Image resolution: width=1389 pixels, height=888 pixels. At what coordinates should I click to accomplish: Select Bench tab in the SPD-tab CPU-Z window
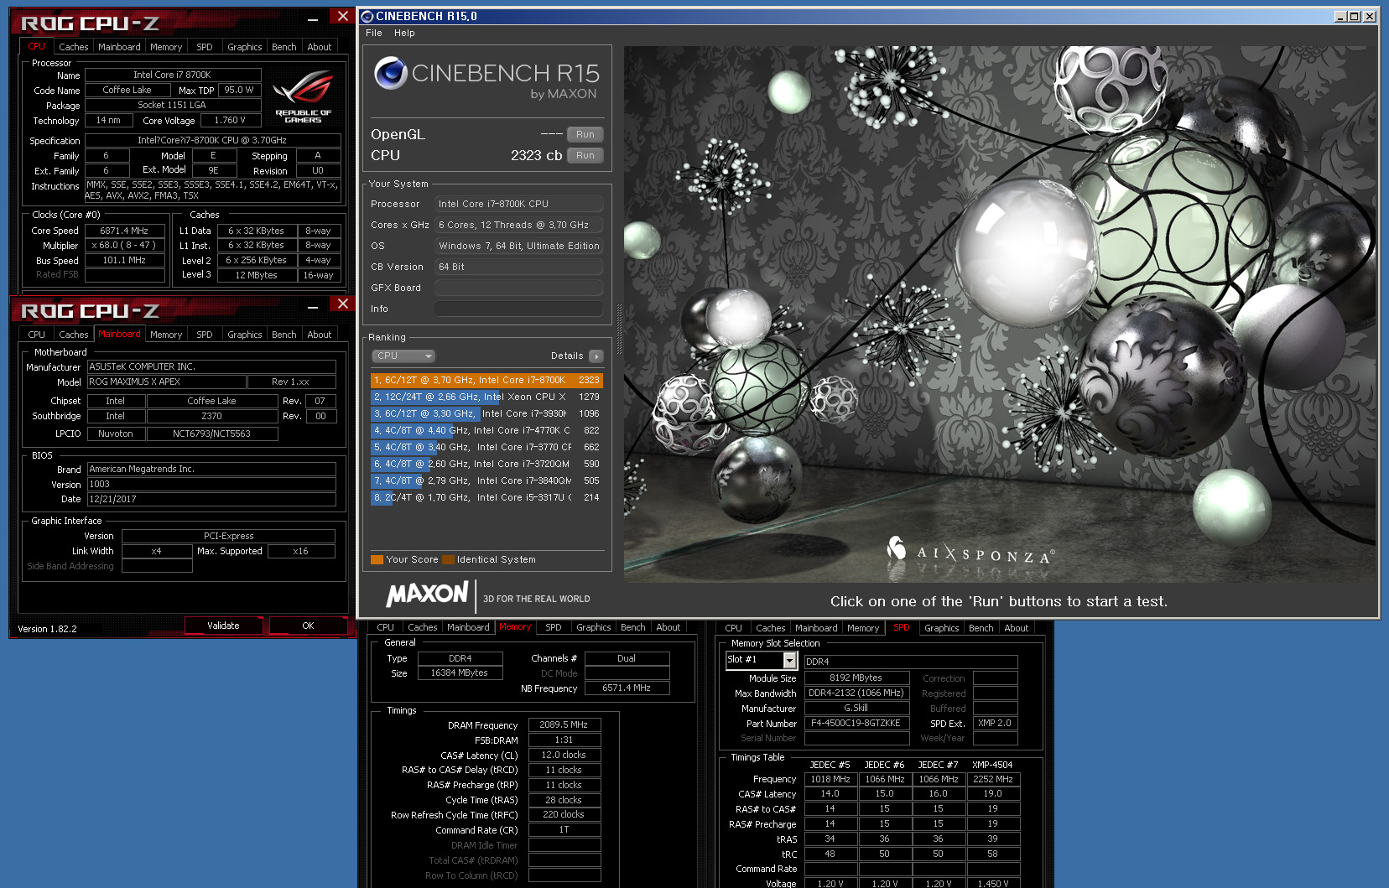(x=981, y=628)
